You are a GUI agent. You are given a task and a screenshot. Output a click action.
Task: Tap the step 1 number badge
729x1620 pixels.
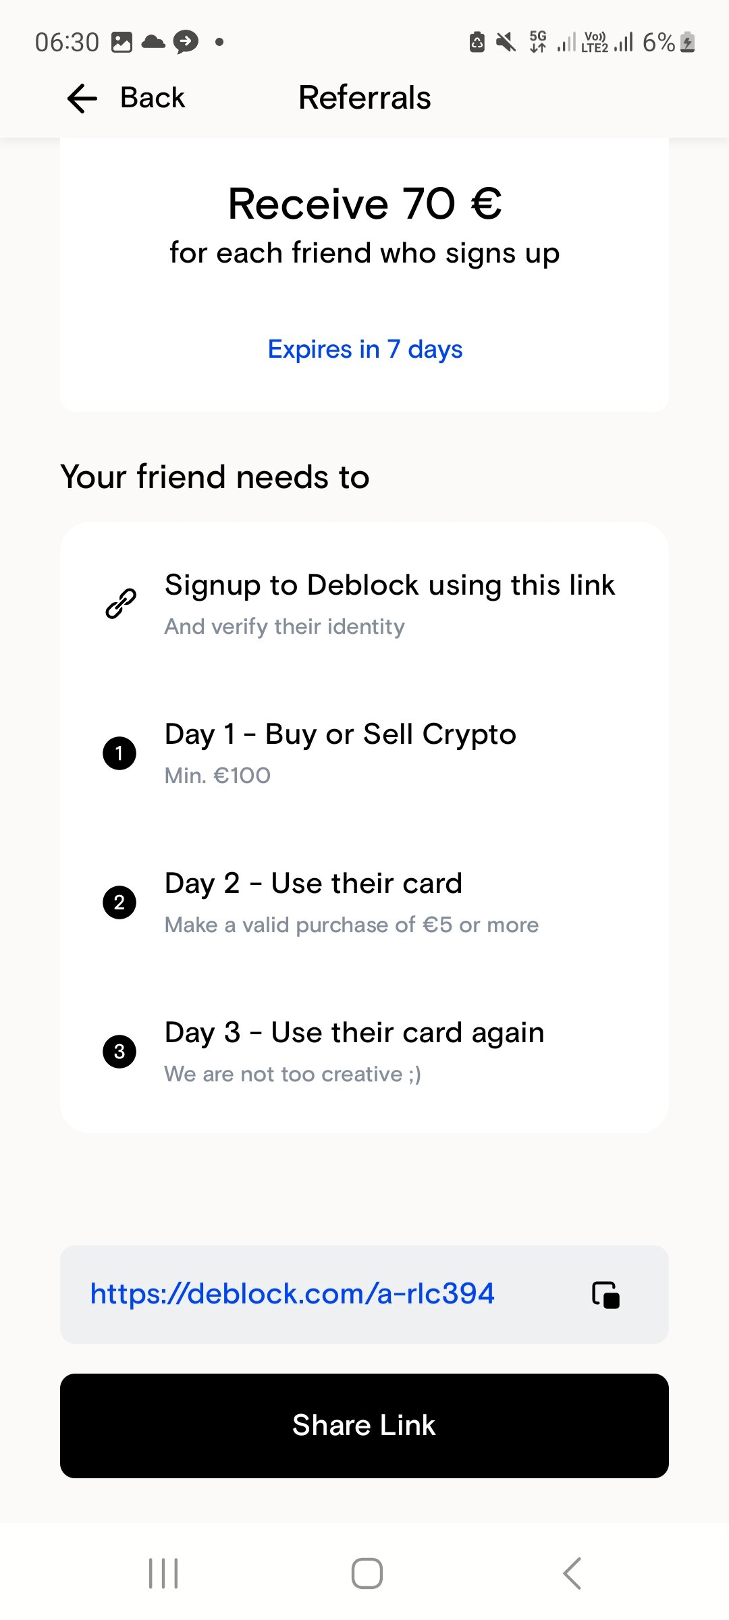pos(119,753)
